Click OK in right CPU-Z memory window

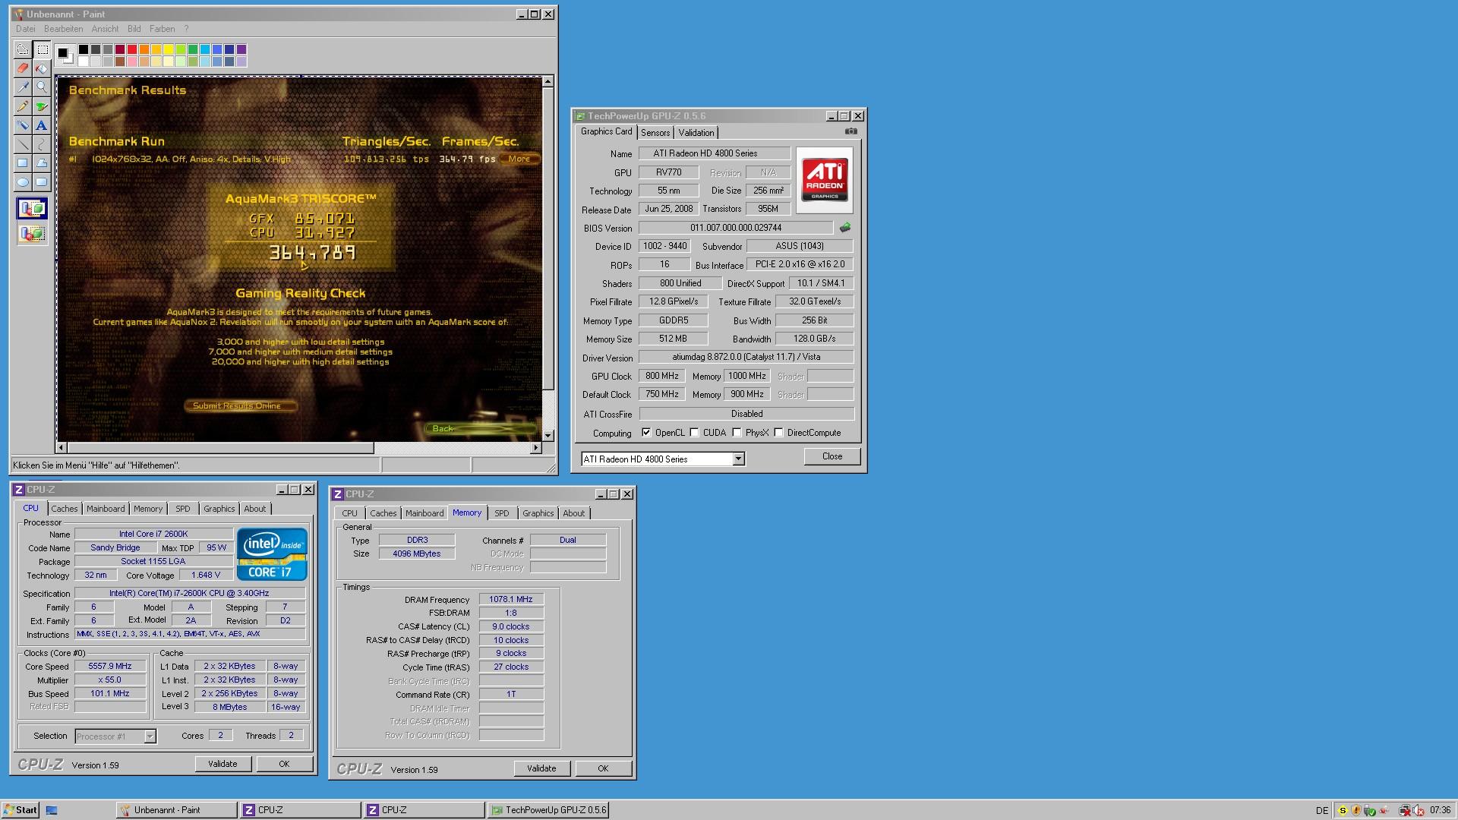coord(603,769)
